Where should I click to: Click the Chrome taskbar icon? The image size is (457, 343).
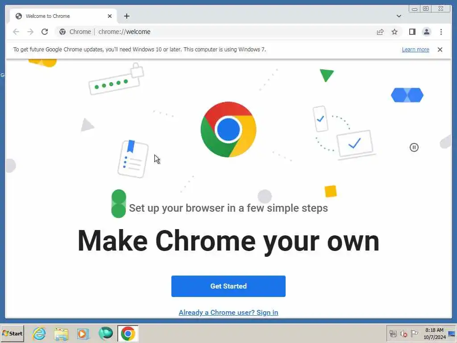point(128,334)
